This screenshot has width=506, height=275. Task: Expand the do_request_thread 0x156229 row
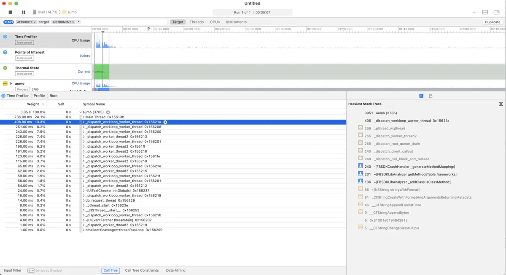[x=83, y=200]
